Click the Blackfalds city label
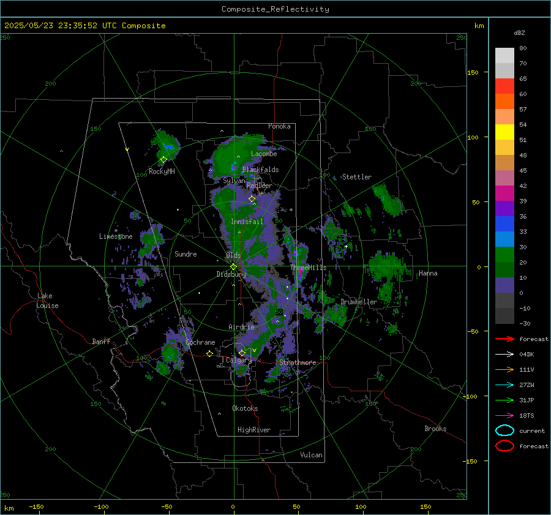The height and width of the screenshot is (515, 551). (260, 170)
